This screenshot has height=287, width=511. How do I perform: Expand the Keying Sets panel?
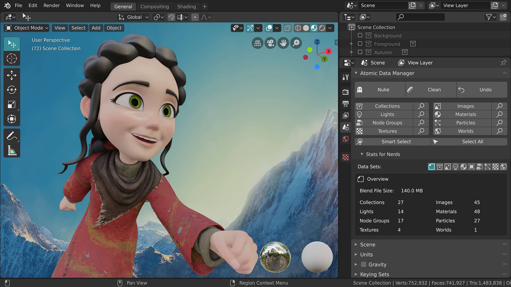coord(356,274)
